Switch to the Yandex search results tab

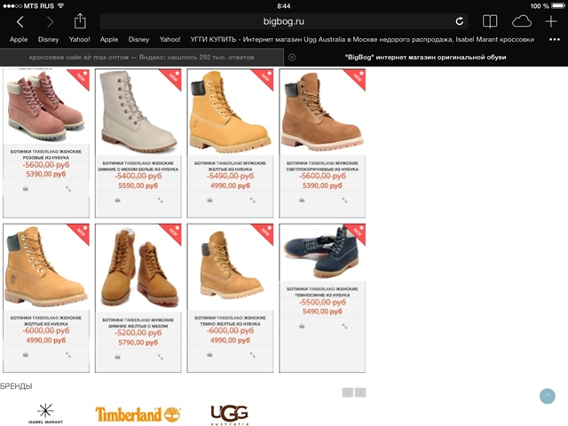(x=142, y=57)
